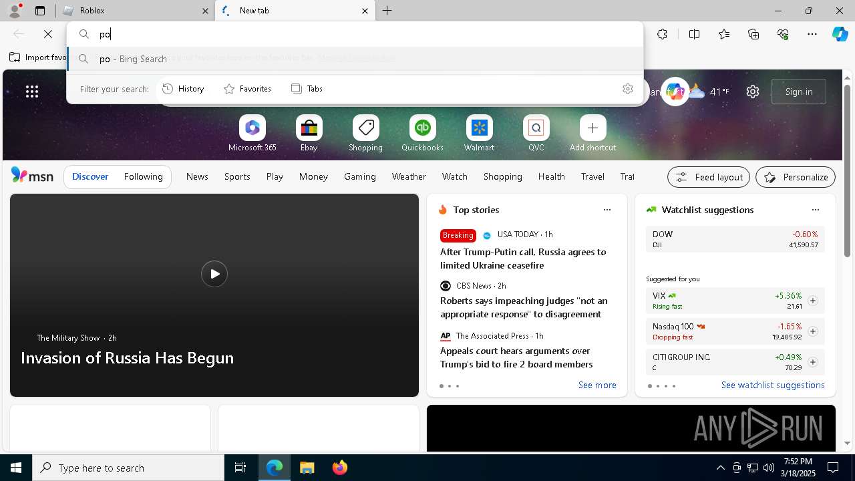Close the New tab browser tab
This screenshot has height=481, width=855.
(365, 11)
